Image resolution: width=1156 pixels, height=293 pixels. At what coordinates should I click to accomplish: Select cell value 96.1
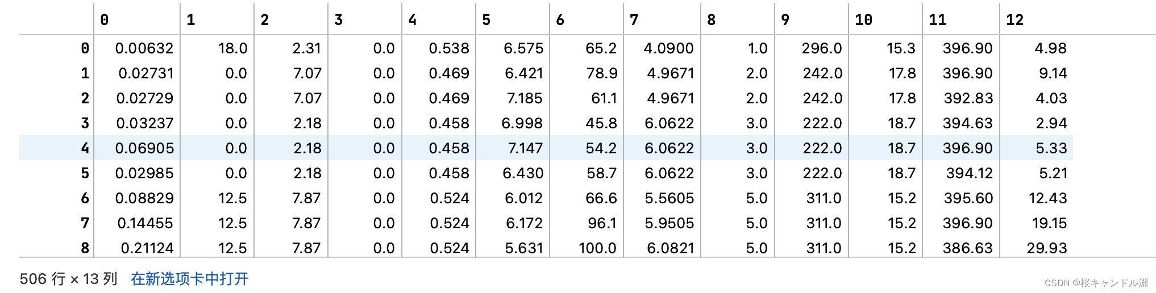(602, 223)
